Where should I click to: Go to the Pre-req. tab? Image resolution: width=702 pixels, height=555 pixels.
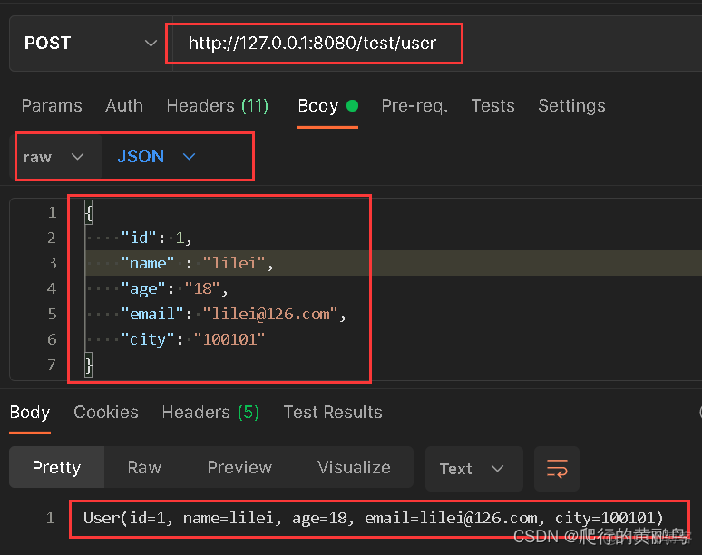(414, 106)
